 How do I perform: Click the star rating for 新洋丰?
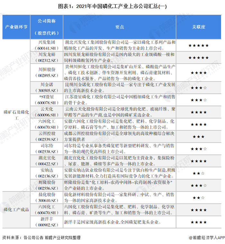(x=199, y=222)
